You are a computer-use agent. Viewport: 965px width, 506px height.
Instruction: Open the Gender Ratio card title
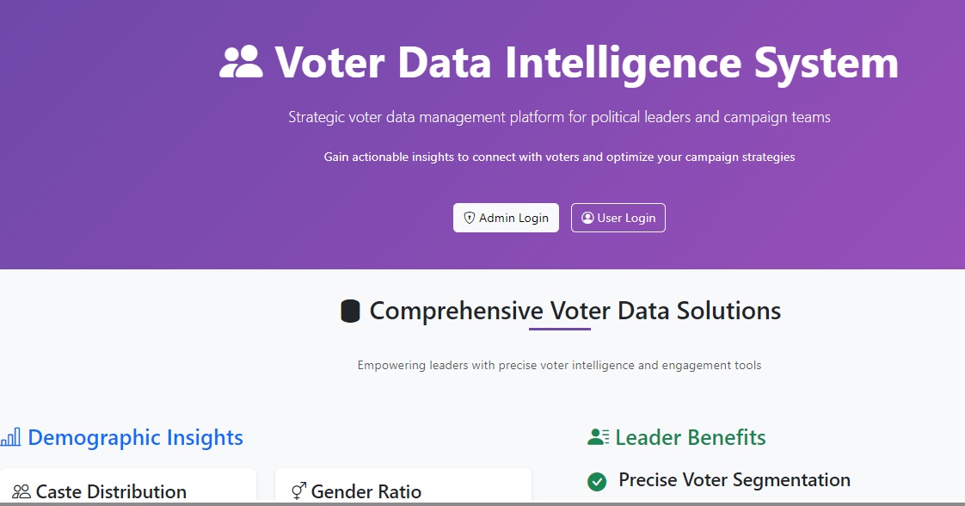point(366,491)
